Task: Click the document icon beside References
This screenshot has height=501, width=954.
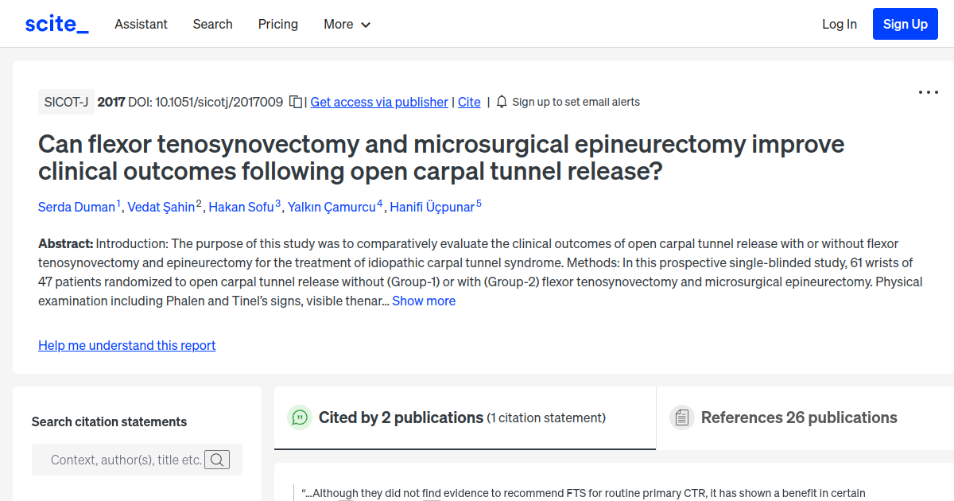Action: [x=682, y=417]
